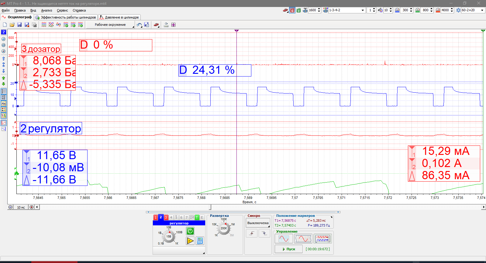
Task: Zoom out the time scale with minus
Action: coord(10,207)
